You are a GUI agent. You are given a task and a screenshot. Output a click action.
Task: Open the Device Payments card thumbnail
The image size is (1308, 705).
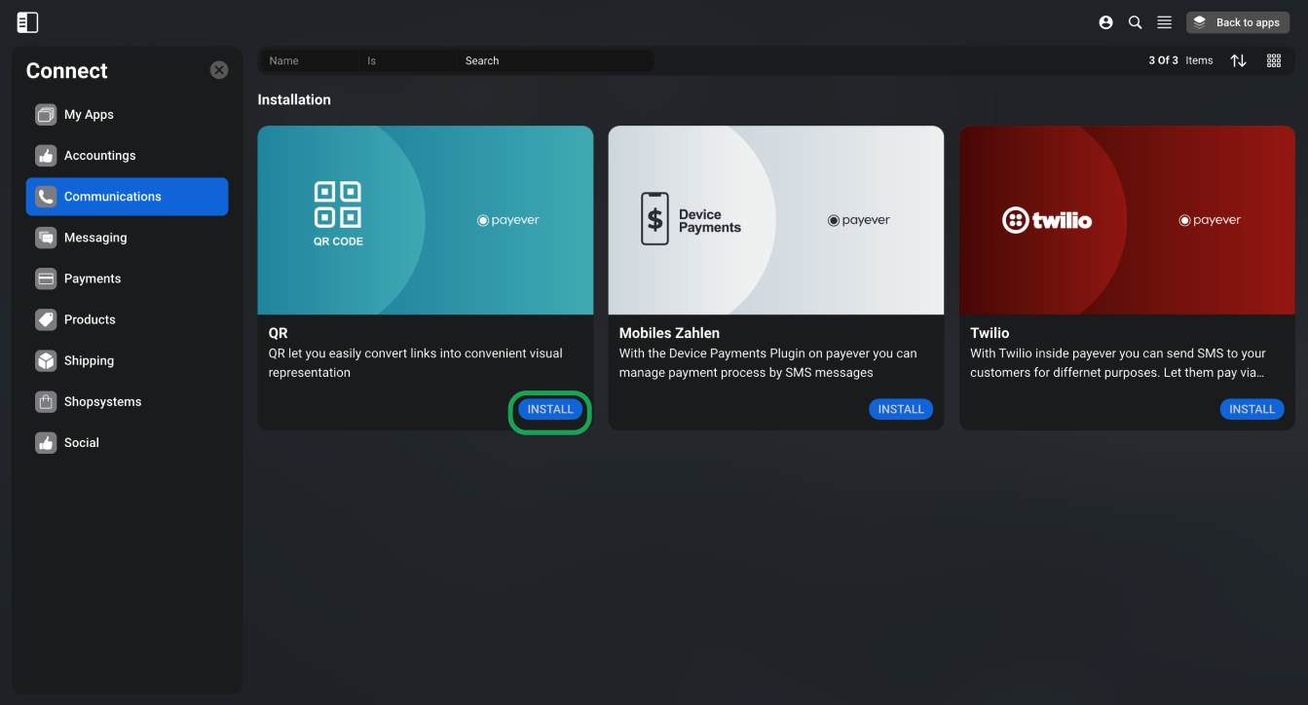(776, 220)
